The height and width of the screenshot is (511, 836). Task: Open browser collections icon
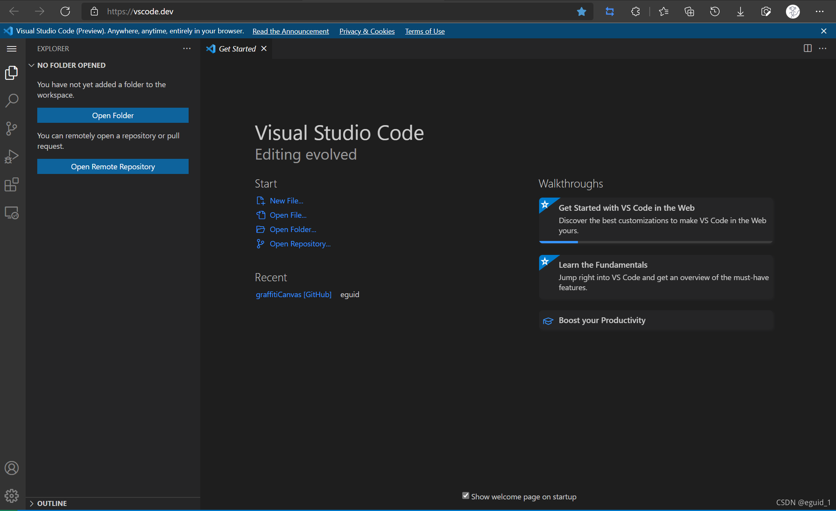pyautogui.click(x=689, y=12)
